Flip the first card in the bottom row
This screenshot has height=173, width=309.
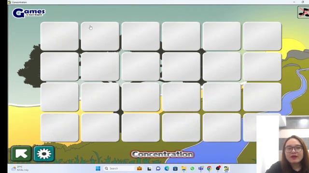[59, 127]
